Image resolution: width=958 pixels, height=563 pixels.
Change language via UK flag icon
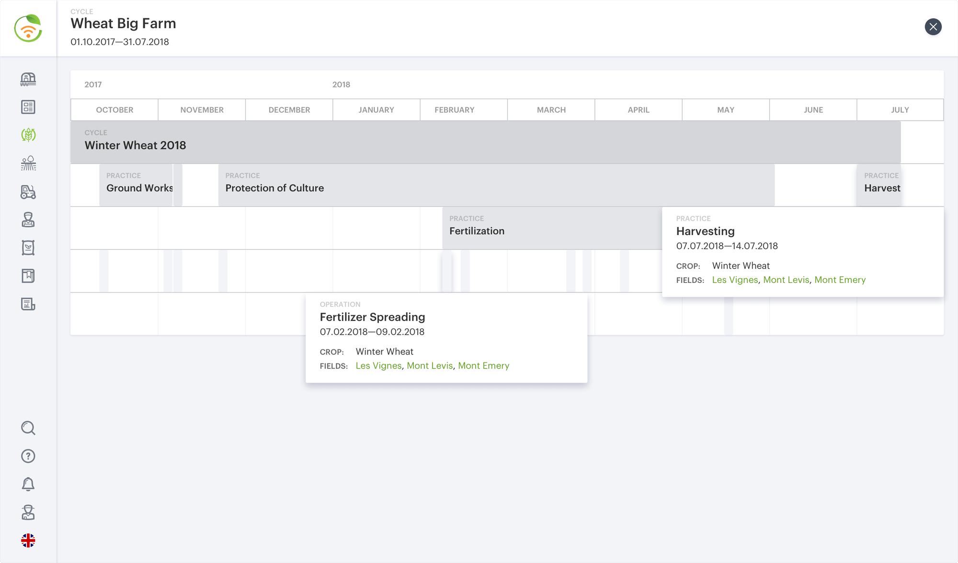(x=28, y=540)
